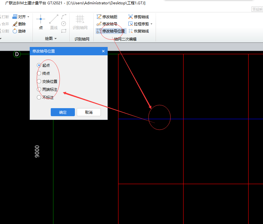
Task: Click the 修剪轴线 trim tool
Action: click(139, 17)
